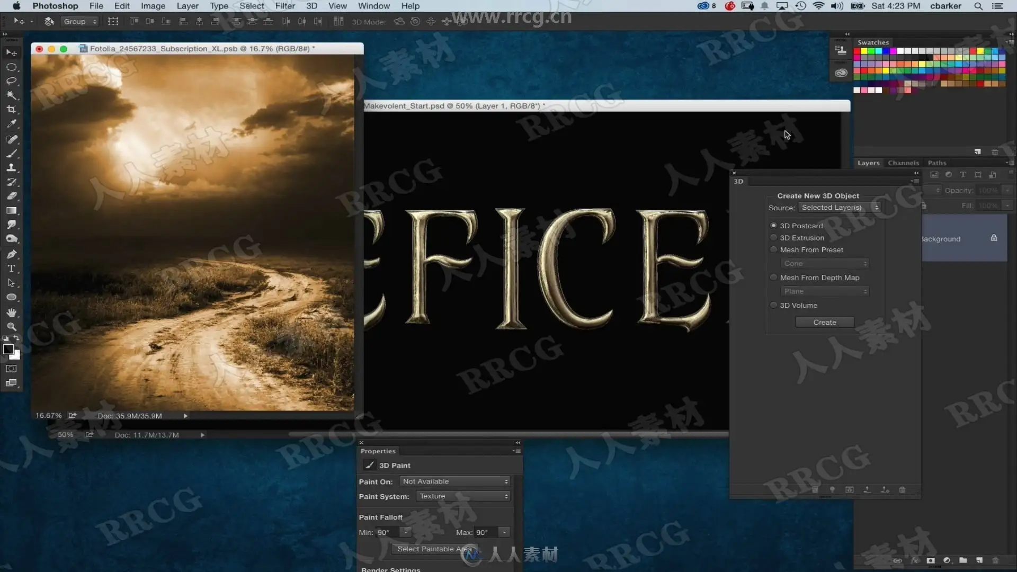
Task: Select the Magic Wand tool
Action: pos(11,95)
